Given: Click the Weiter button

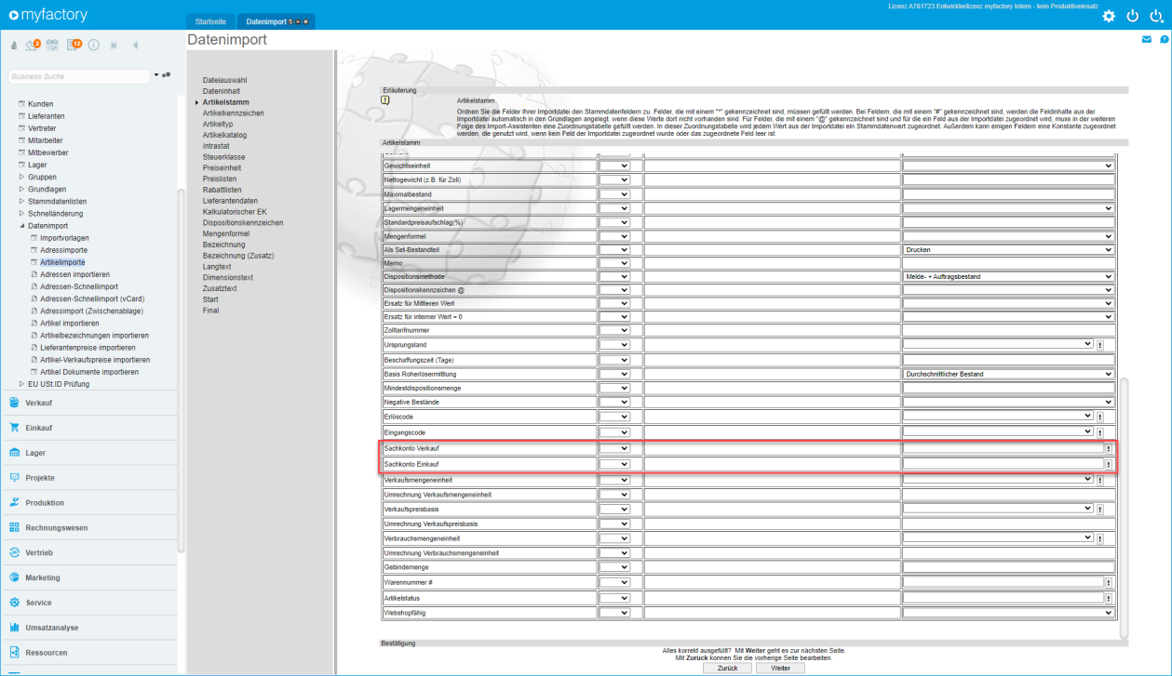Looking at the screenshot, I should coord(780,669).
